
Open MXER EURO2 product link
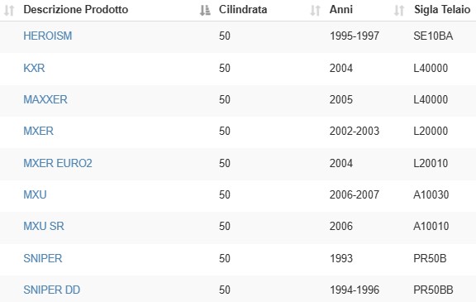(x=58, y=164)
